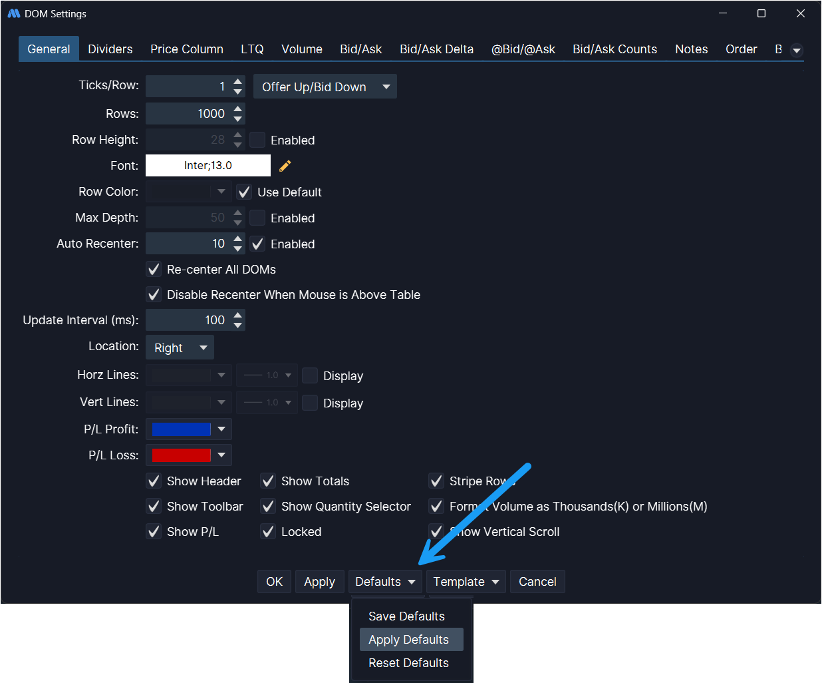Toggle the Show Totals checkbox

(x=268, y=481)
